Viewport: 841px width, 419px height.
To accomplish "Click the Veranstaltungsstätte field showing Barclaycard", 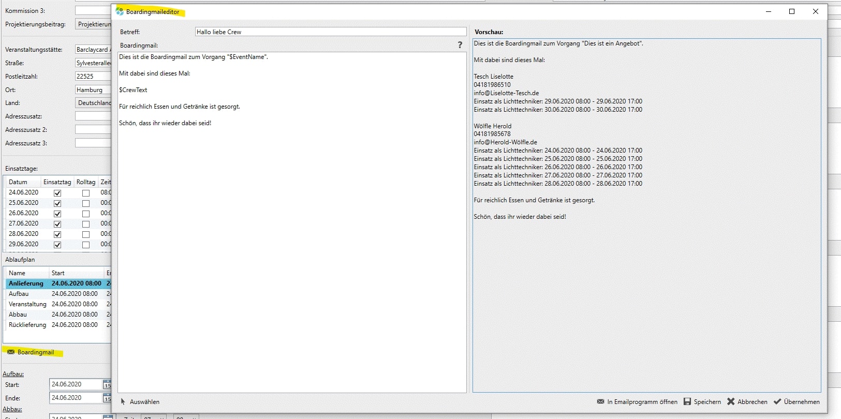I will (x=93, y=50).
